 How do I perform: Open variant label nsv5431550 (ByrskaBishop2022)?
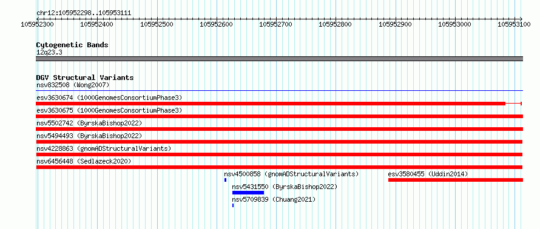click(x=285, y=187)
